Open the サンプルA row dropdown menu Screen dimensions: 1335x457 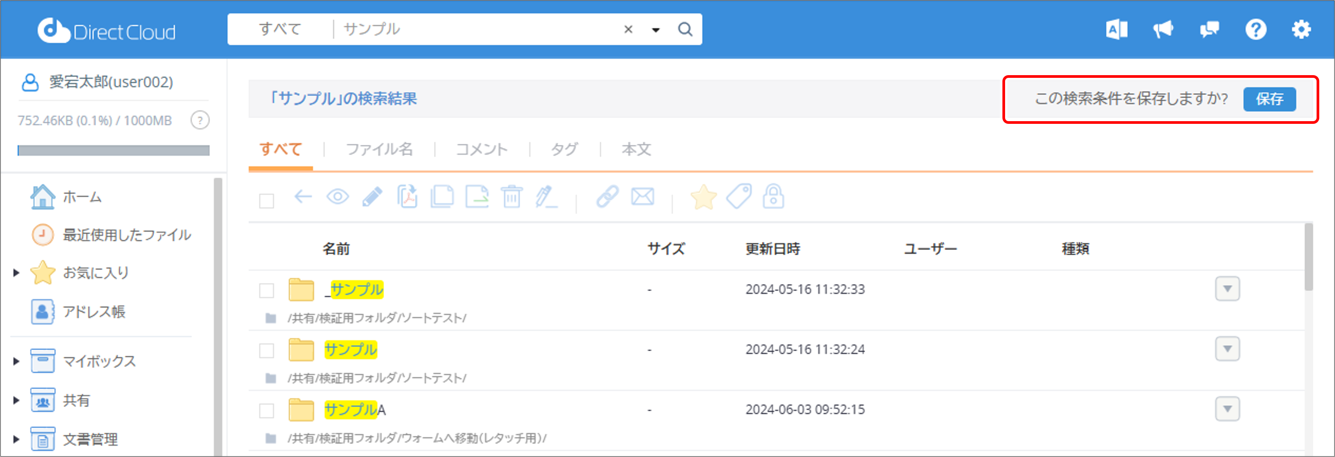point(1227,409)
